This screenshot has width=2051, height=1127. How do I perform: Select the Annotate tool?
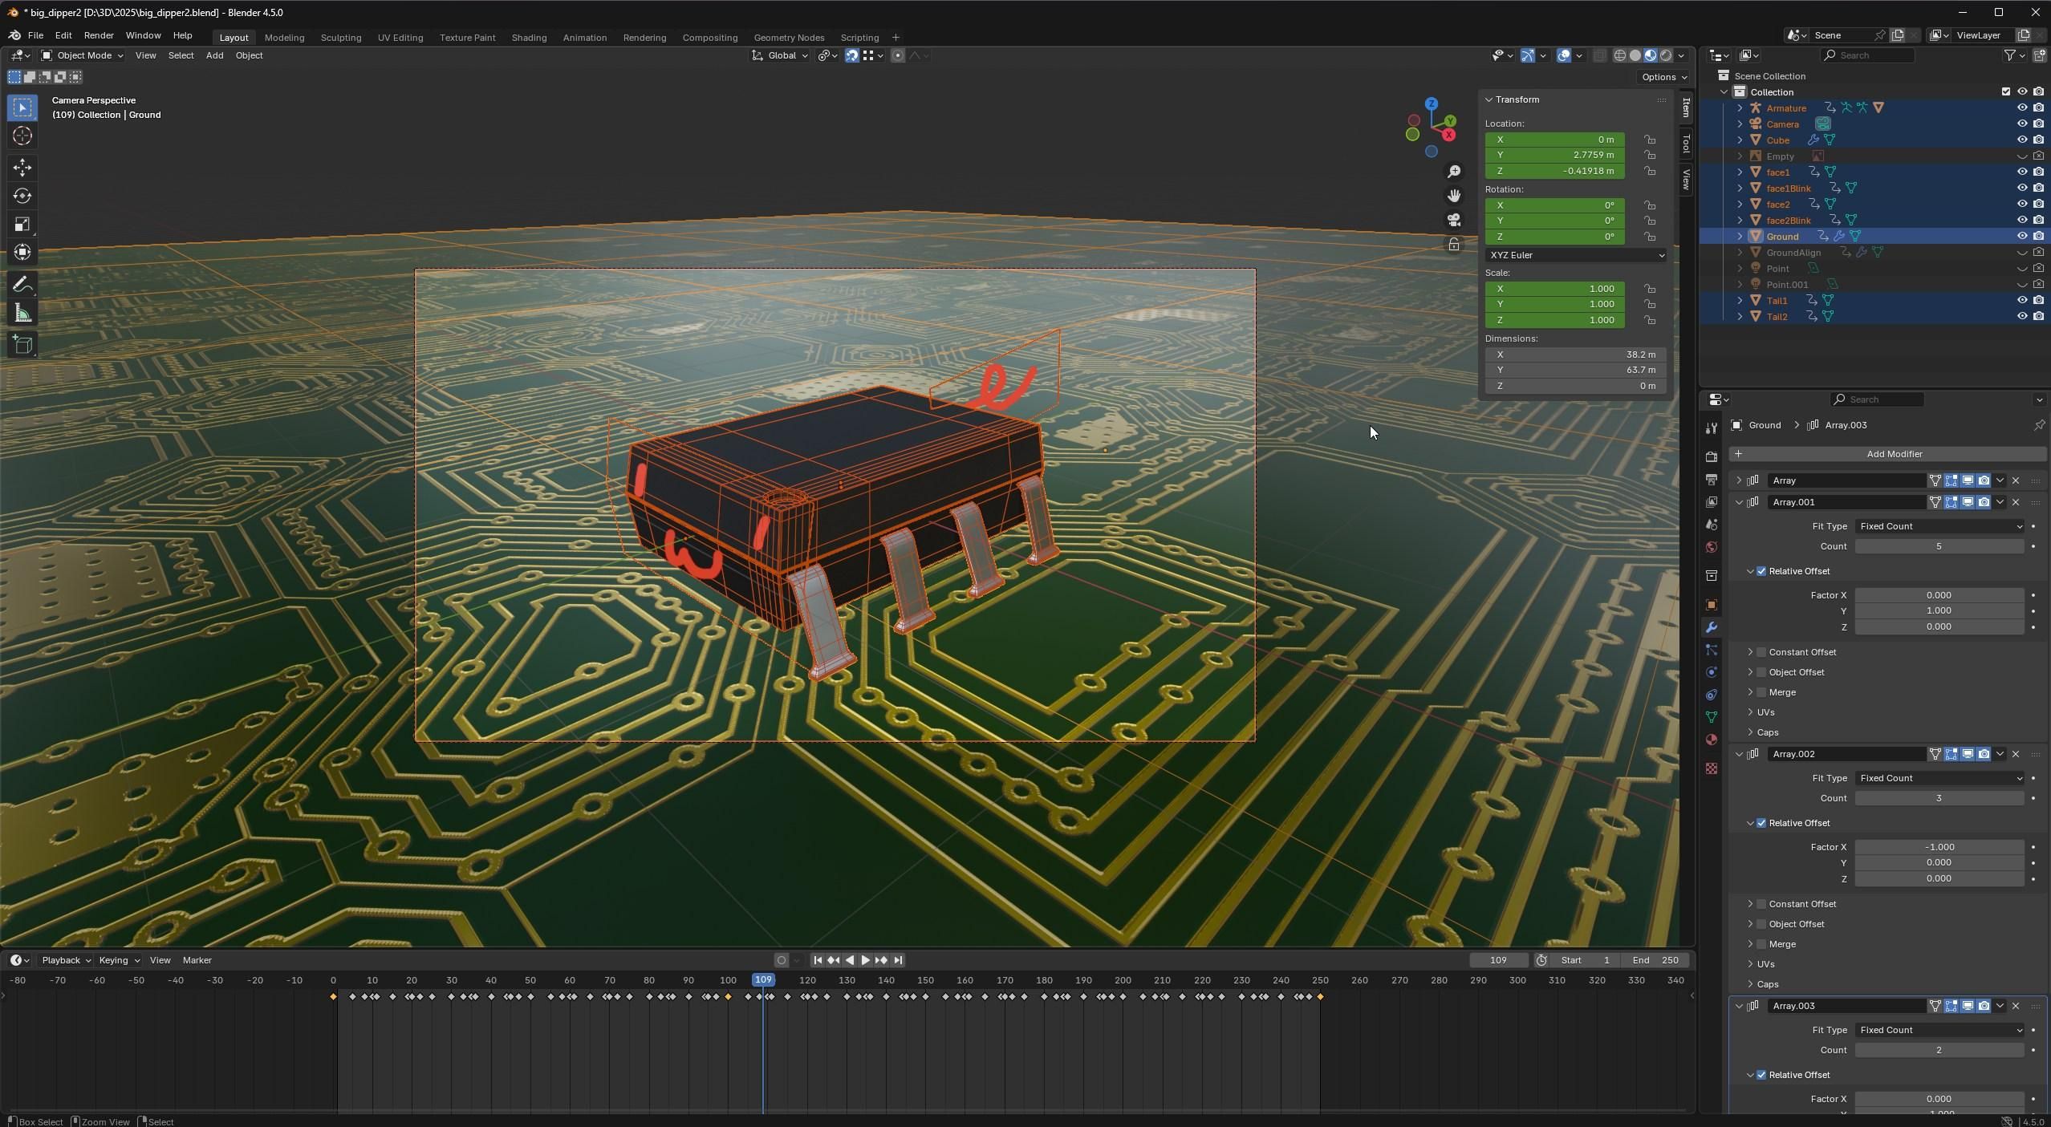[x=22, y=282]
